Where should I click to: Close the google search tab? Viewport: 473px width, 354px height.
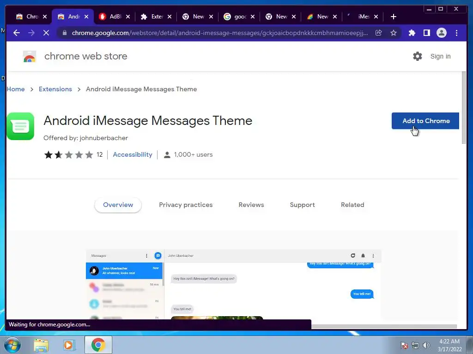253,17
